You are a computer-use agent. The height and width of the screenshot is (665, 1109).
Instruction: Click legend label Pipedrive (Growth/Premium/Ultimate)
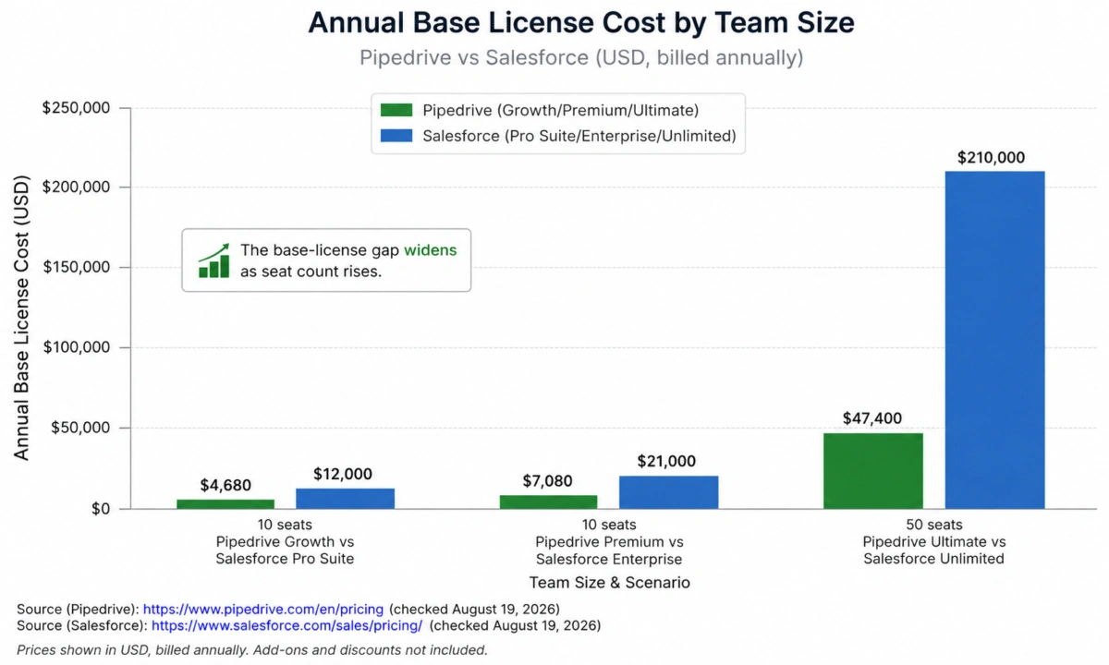point(560,111)
